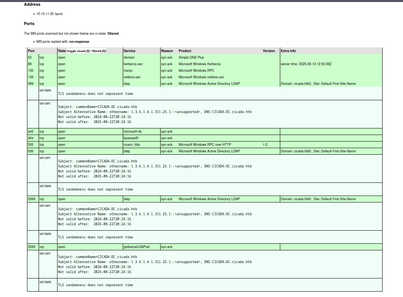Click the "globalcatLDAPssl" service cell
The image size is (403, 297).
coord(137,247)
